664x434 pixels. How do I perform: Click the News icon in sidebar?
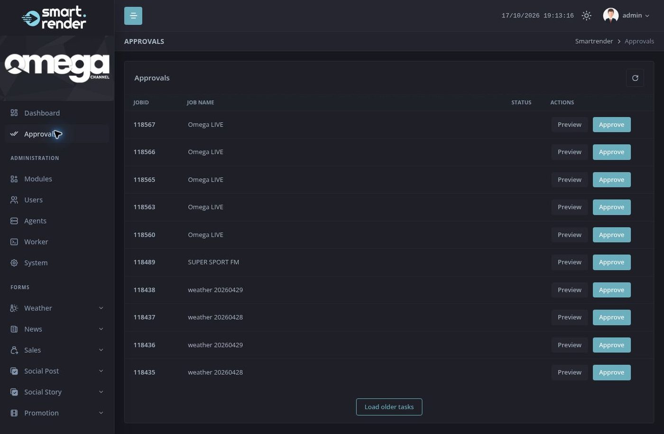click(14, 329)
